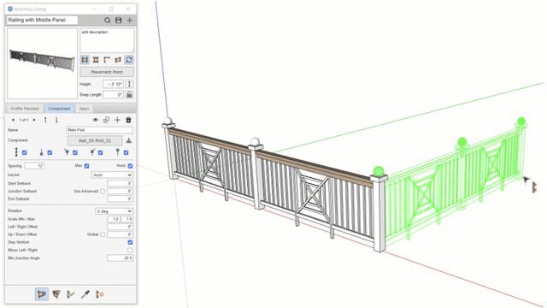Enable the Use Advanced checkbox
This screenshot has height=308, width=547.
[103, 192]
